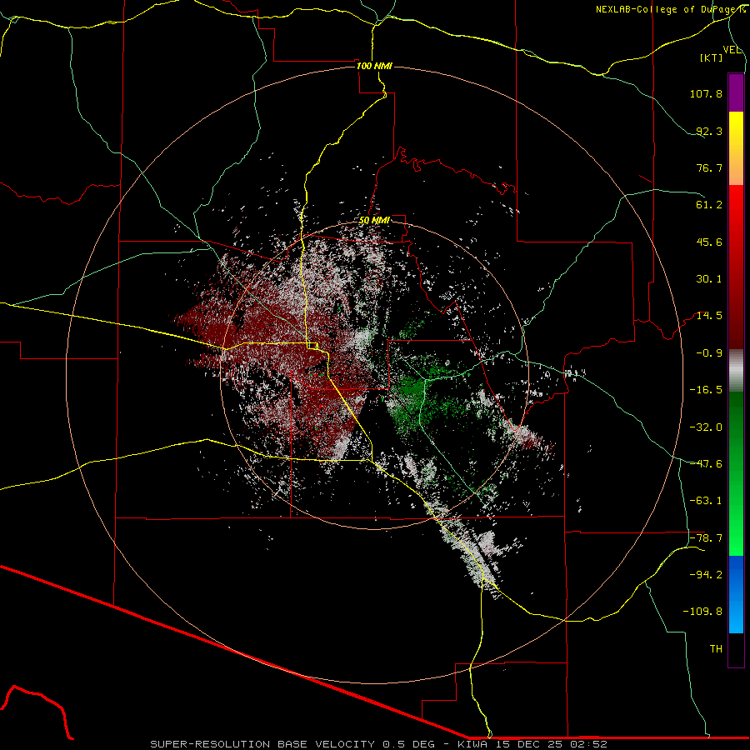Click the 50 NMI range ring label
This screenshot has height=750, width=750.
coord(374,221)
